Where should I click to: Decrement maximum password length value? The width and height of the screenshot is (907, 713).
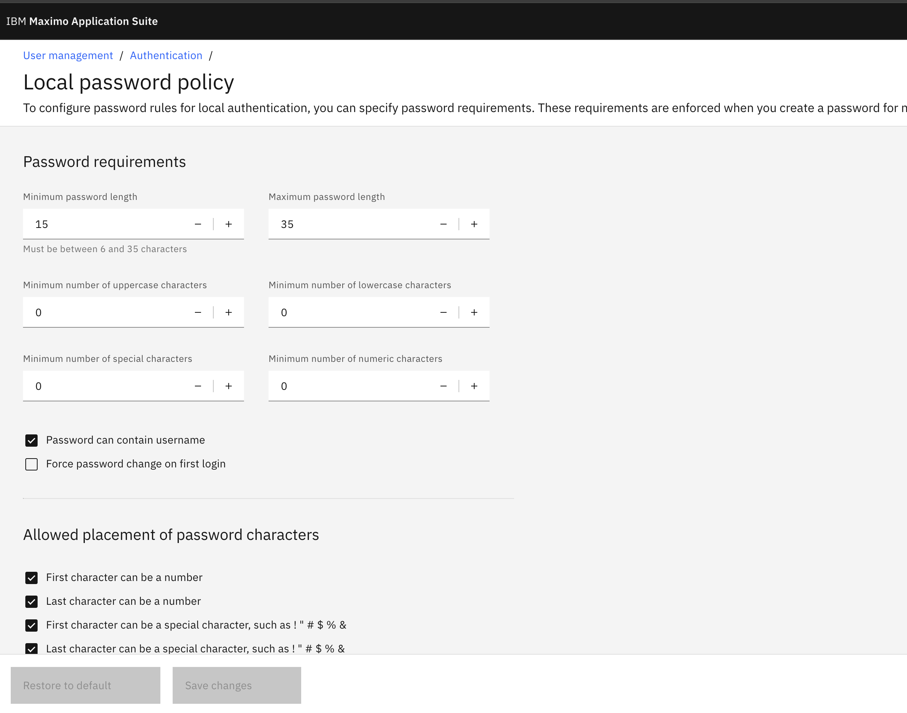(443, 224)
